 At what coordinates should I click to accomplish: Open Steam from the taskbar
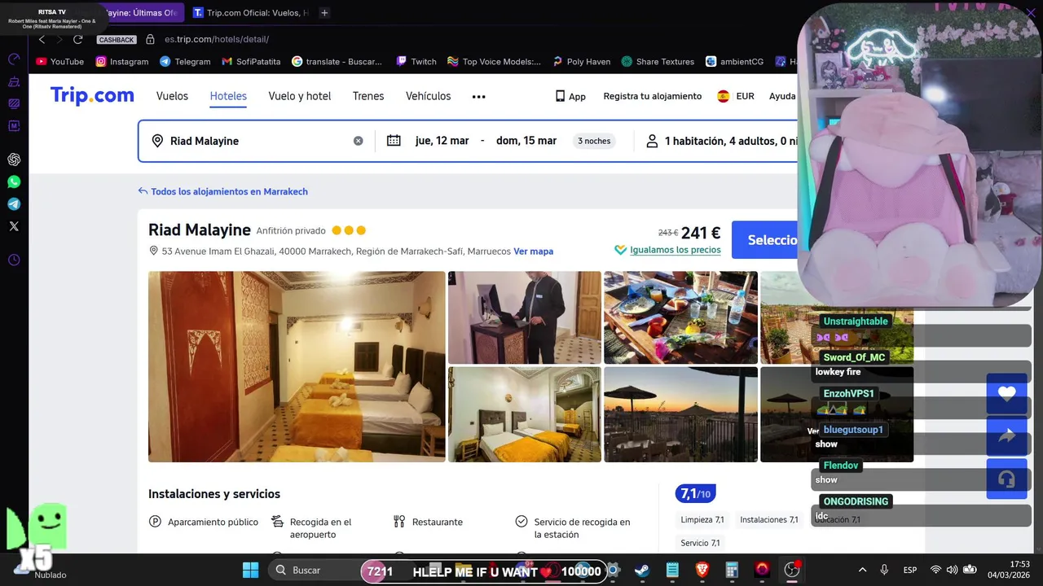(642, 570)
